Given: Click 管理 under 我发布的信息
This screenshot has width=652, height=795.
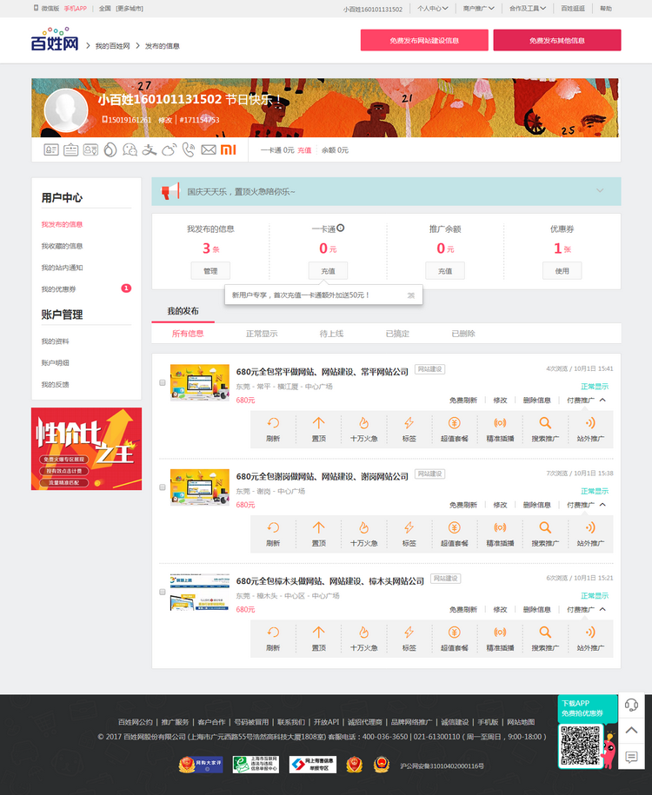Looking at the screenshot, I should pos(210,271).
